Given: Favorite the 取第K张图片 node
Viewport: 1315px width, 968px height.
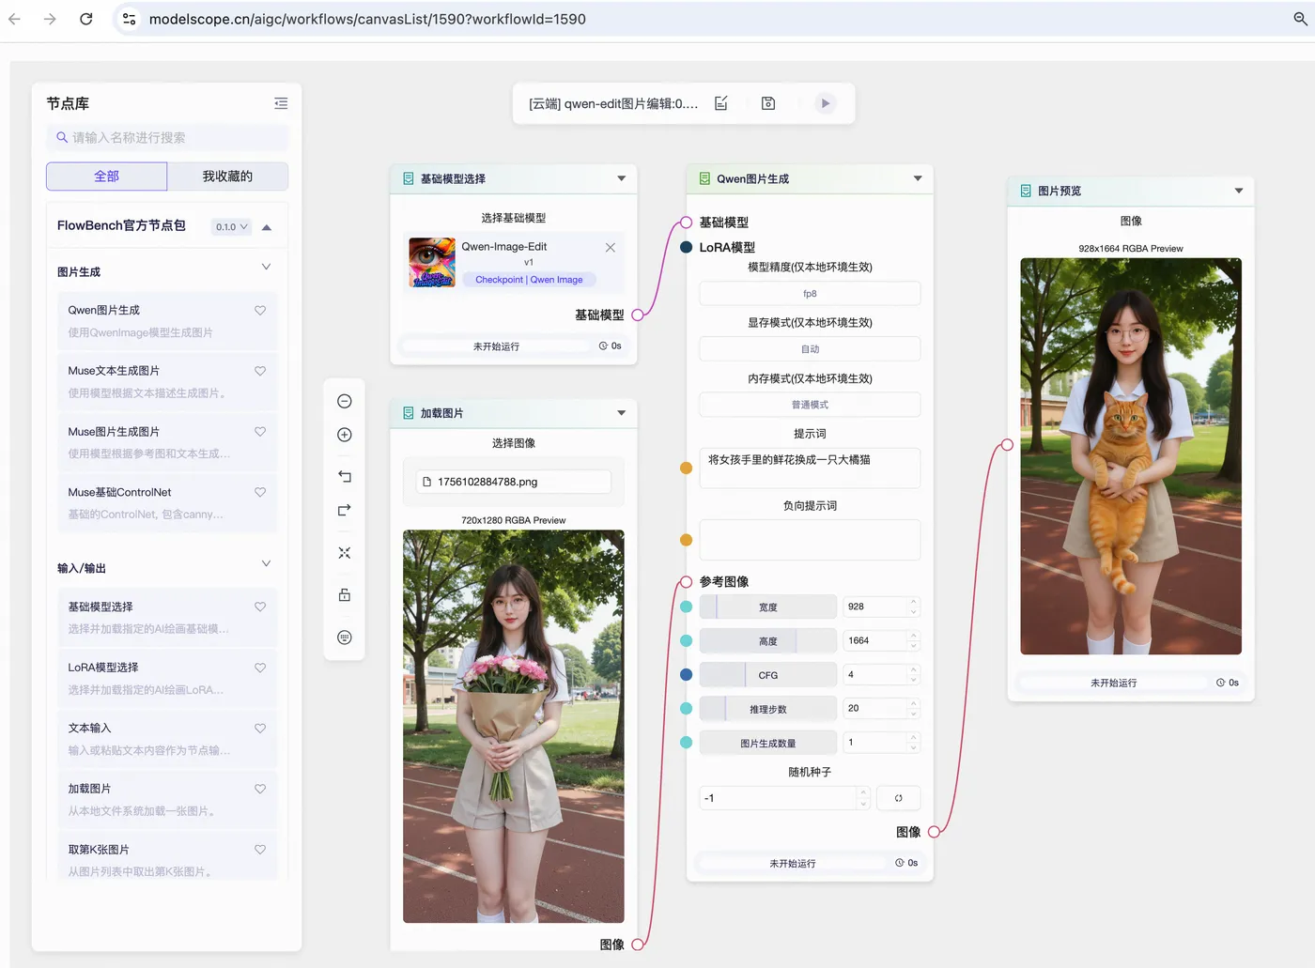Looking at the screenshot, I should tap(260, 850).
